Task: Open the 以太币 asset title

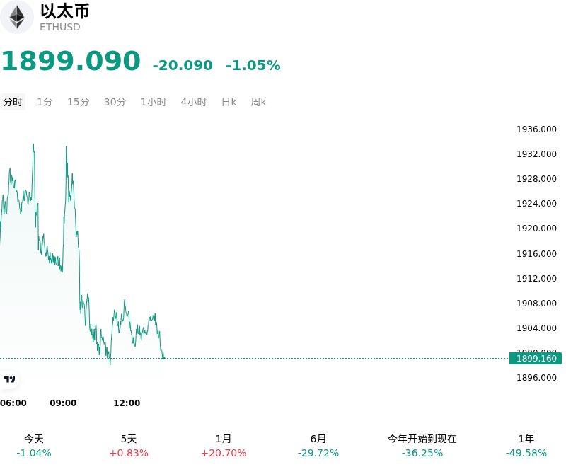Action: click(64, 11)
